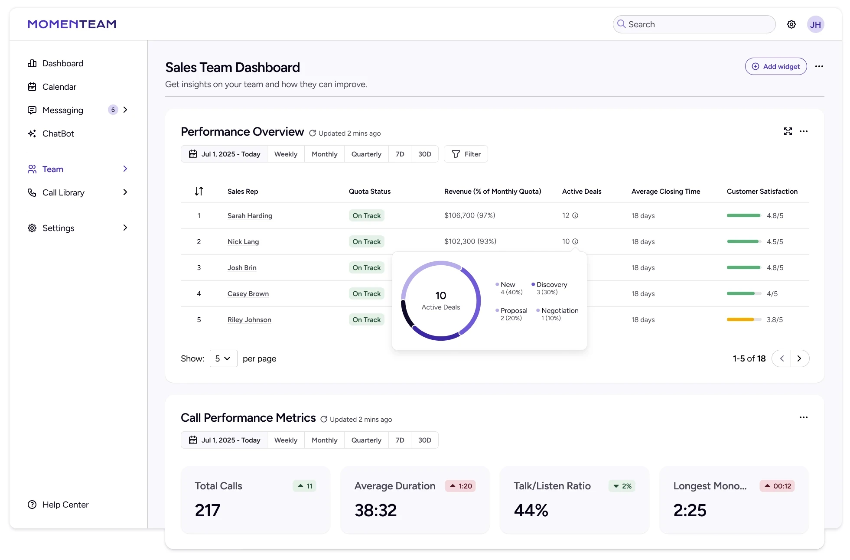Click the settings gear icon in header
This screenshot has width=850, height=560.
point(791,24)
